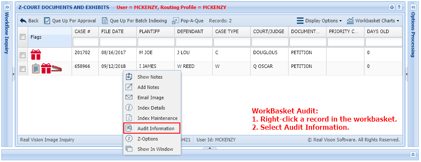Select Add Notes from context menu
Image resolution: width=421 pixels, height=162 pixels.
point(152,87)
